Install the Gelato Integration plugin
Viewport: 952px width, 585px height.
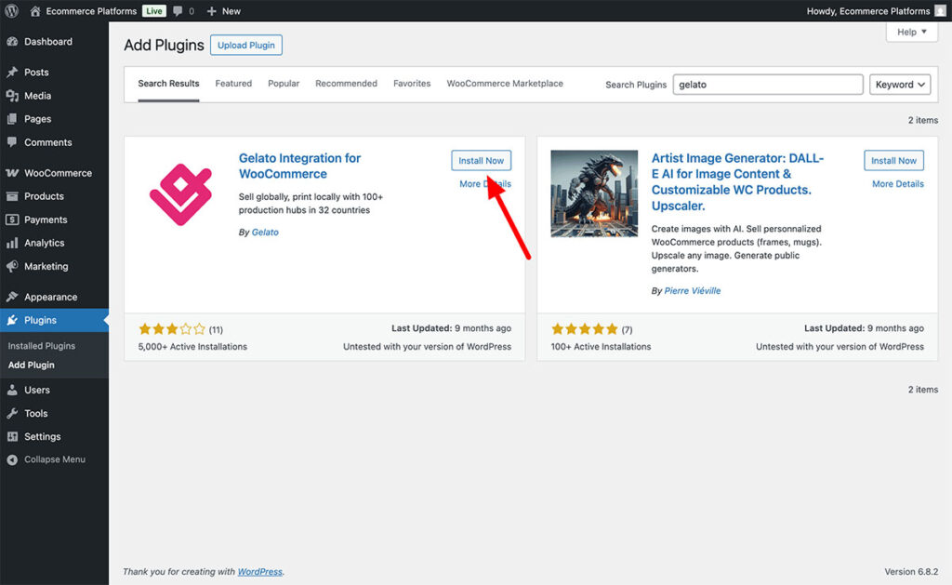click(481, 161)
